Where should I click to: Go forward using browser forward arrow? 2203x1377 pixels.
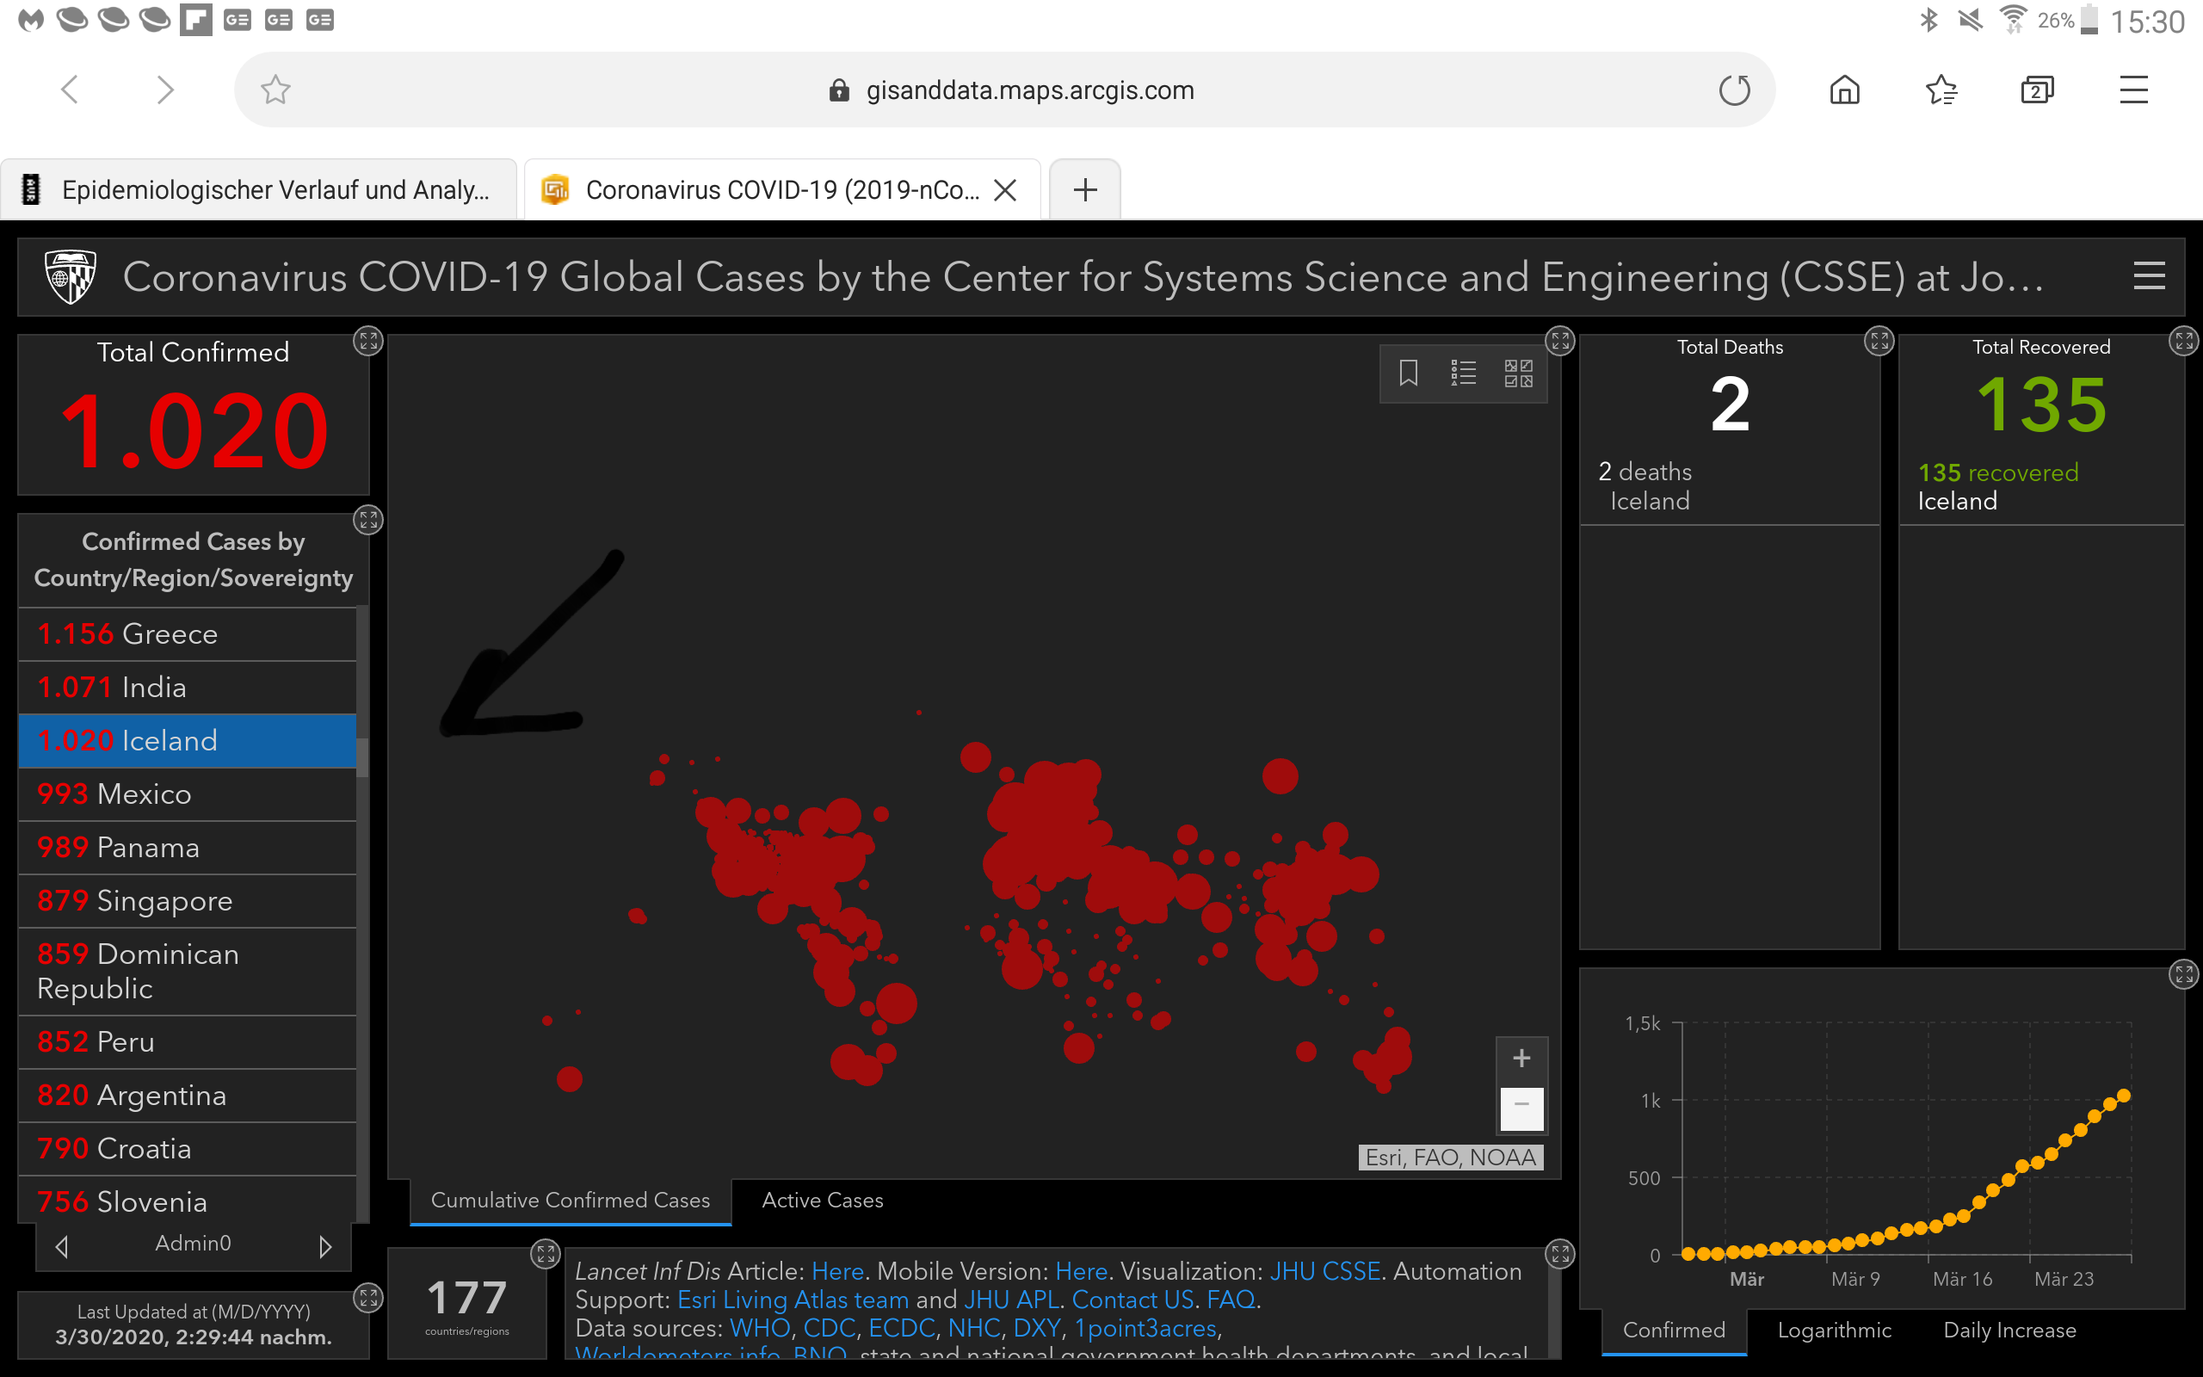point(164,90)
